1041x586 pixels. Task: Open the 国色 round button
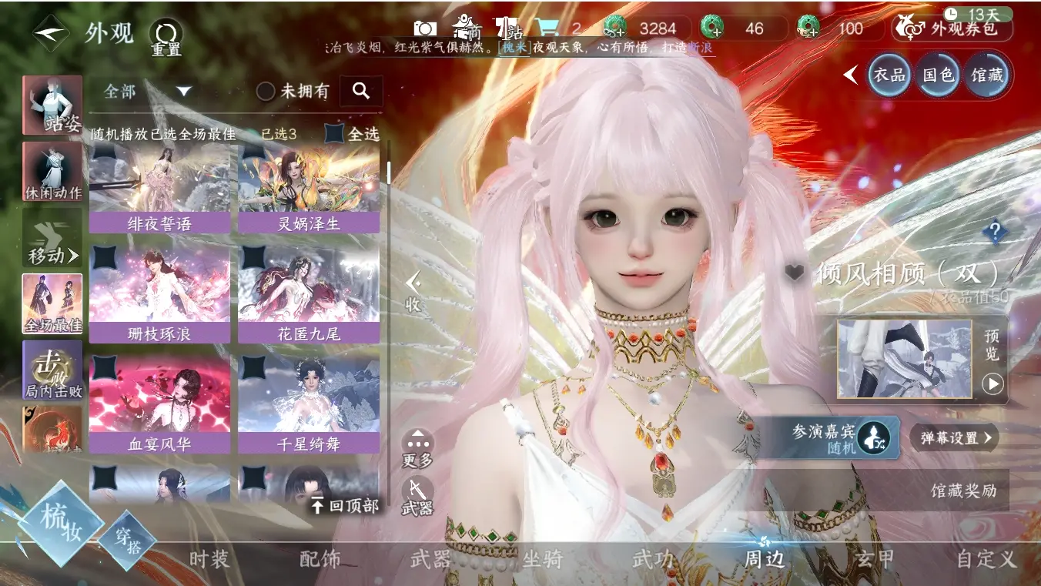coord(938,75)
